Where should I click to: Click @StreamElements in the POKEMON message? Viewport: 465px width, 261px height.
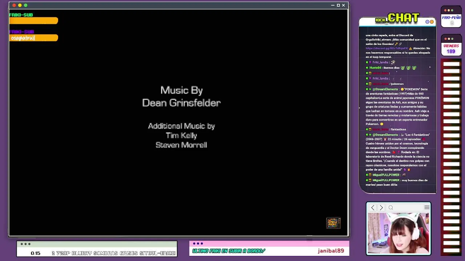tap(385, 89)
